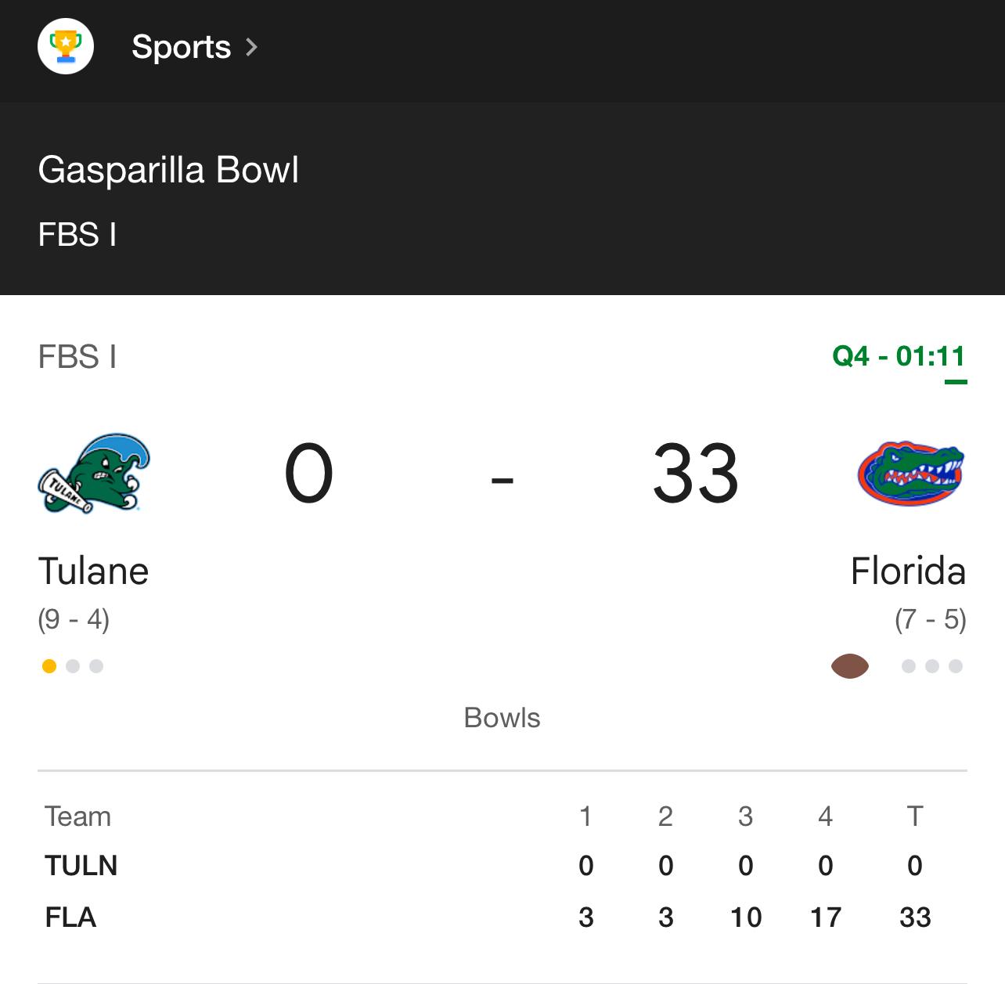Click the quarter 4 column header

pyautogui.click(x=825, y=816)
